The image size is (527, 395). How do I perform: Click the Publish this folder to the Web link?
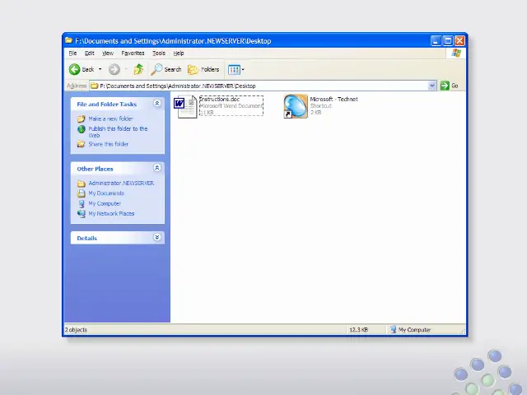(118, 128)
